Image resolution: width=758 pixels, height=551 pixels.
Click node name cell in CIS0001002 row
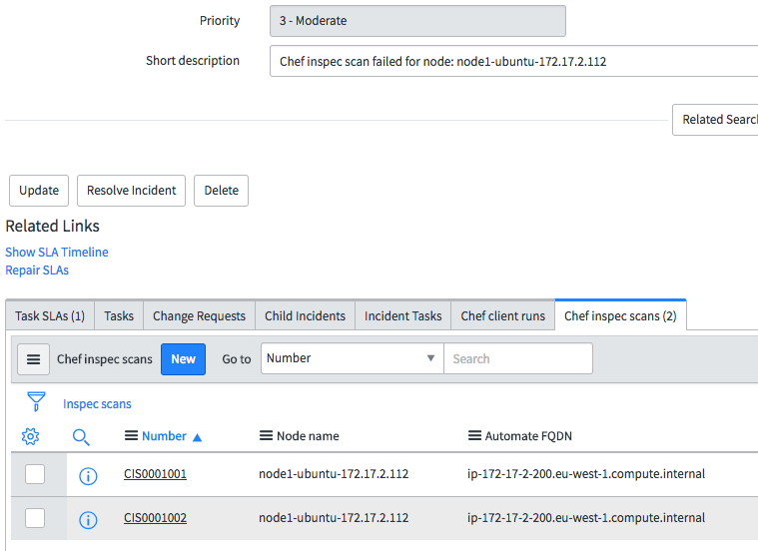(334, 518)
